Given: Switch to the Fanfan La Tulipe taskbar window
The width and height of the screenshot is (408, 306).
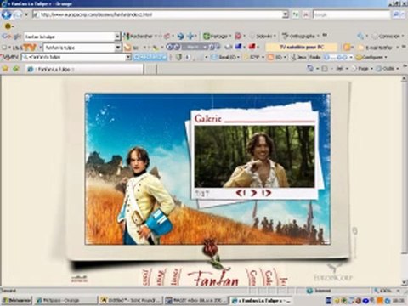Looking at the screenshot, I should [261, 300].
